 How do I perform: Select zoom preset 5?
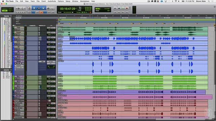point(25,12)
